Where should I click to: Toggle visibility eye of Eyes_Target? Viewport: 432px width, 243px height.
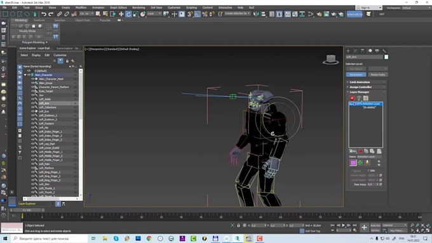click(x=32, y=91)
